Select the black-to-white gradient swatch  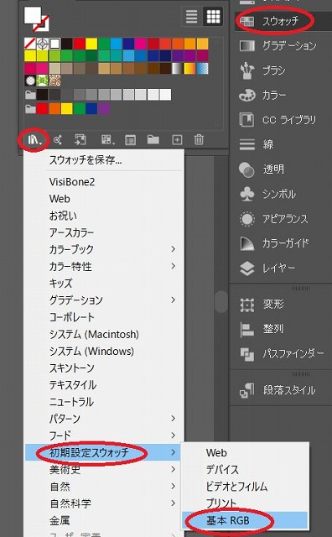(x=177, y=68)
